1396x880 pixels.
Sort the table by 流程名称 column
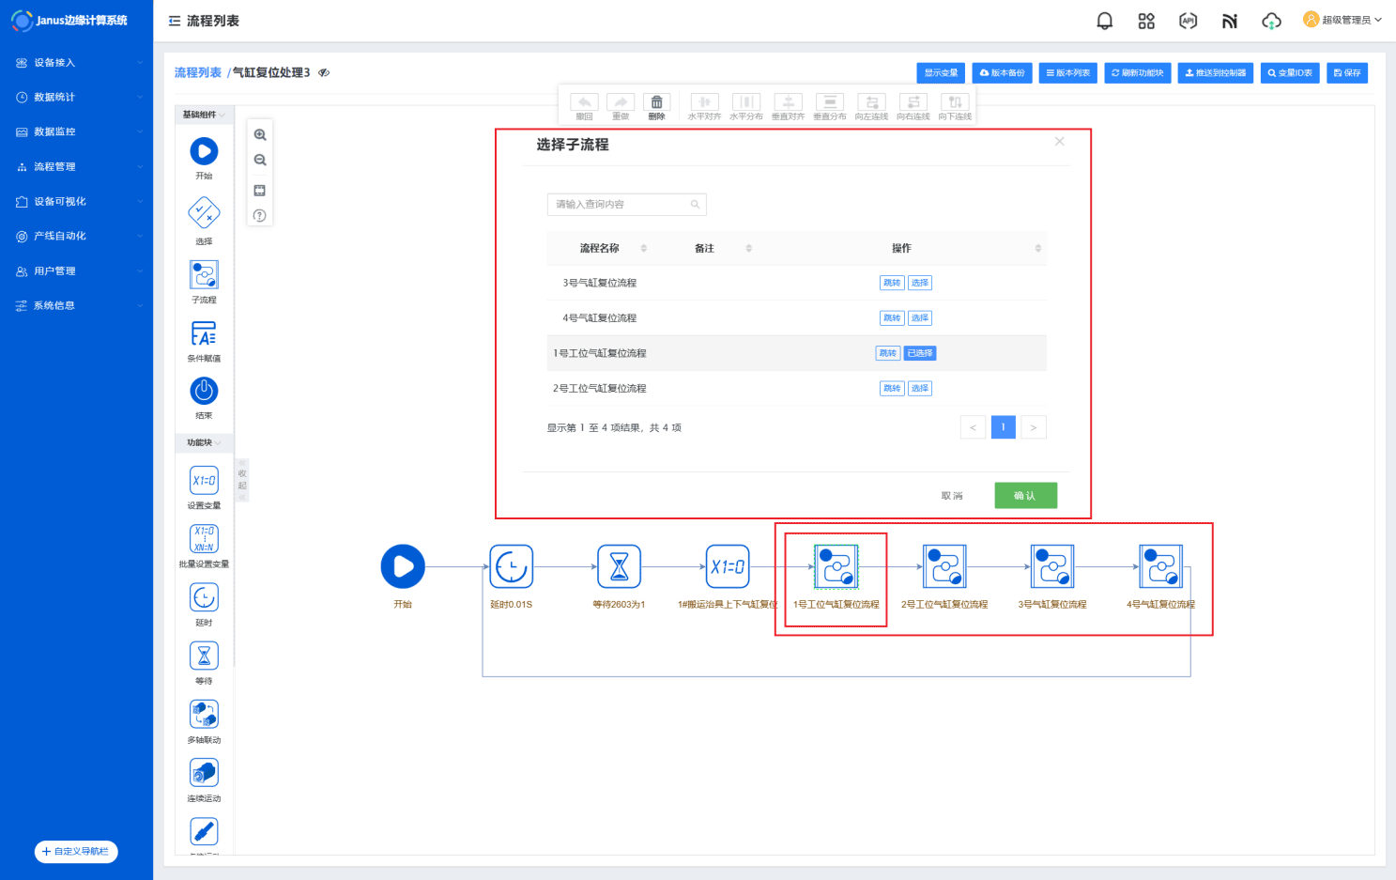(x=643, y=248)
